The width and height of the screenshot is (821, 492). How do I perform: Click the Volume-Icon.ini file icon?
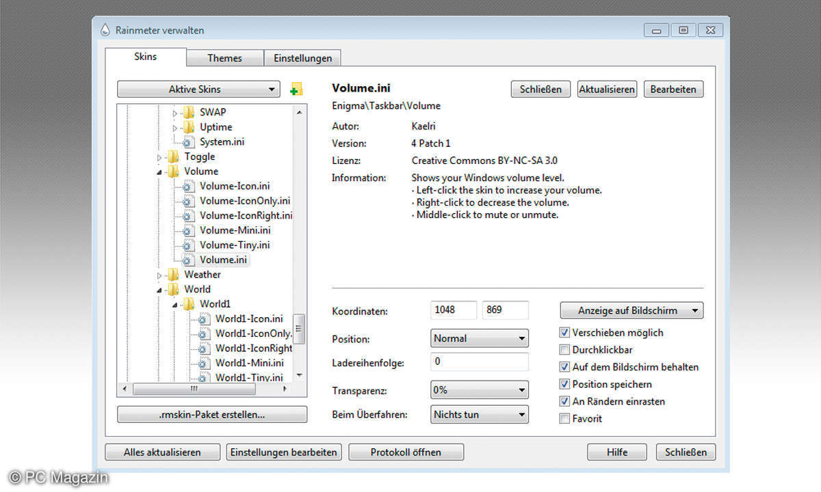coord(188,186)
